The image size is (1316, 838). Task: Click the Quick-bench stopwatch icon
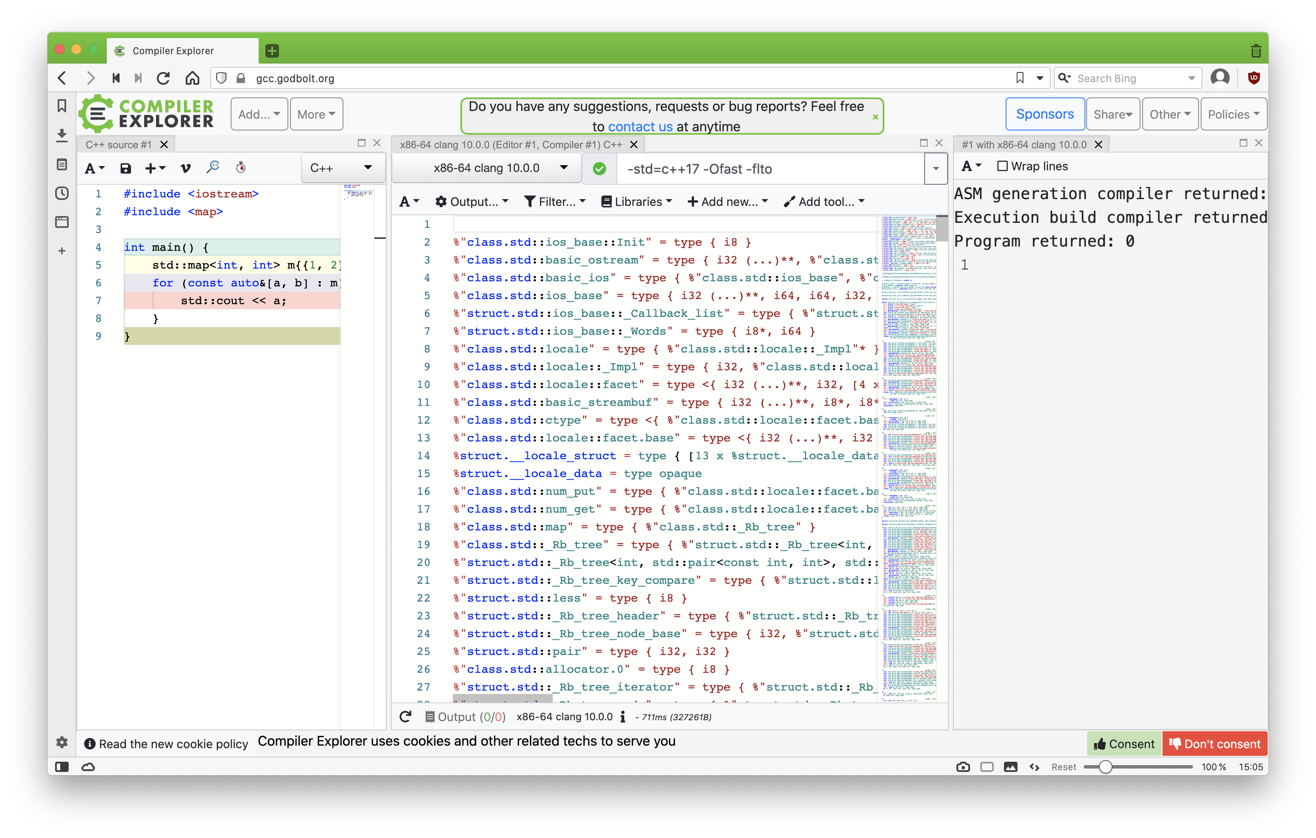pos(240,167)
